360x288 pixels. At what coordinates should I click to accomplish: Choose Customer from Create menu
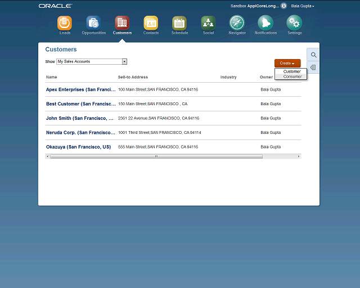[x=292, y=71]
